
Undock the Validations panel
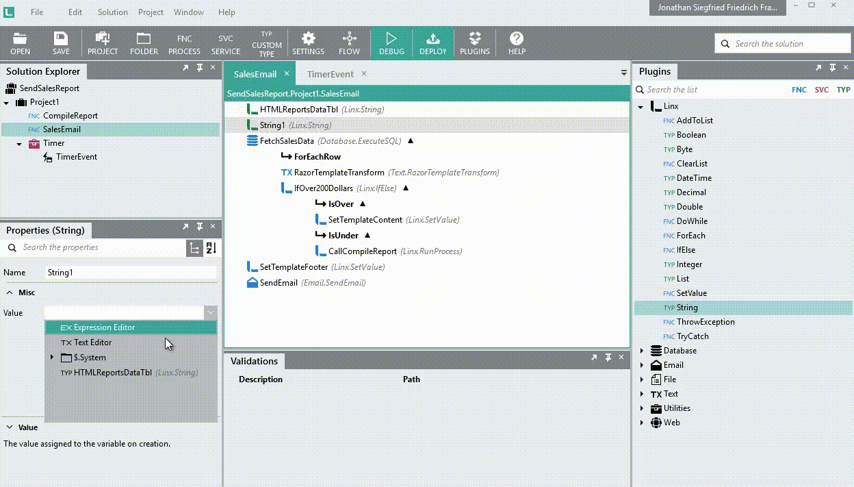point(594,357)
